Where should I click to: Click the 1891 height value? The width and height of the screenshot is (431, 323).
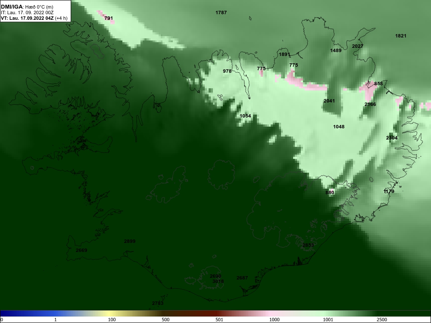click(x=284, y=54)
